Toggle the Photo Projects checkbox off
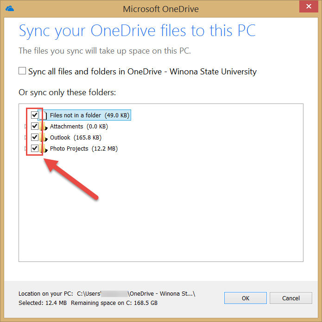This screenshot has width=322, height=322. pos(35,148)
